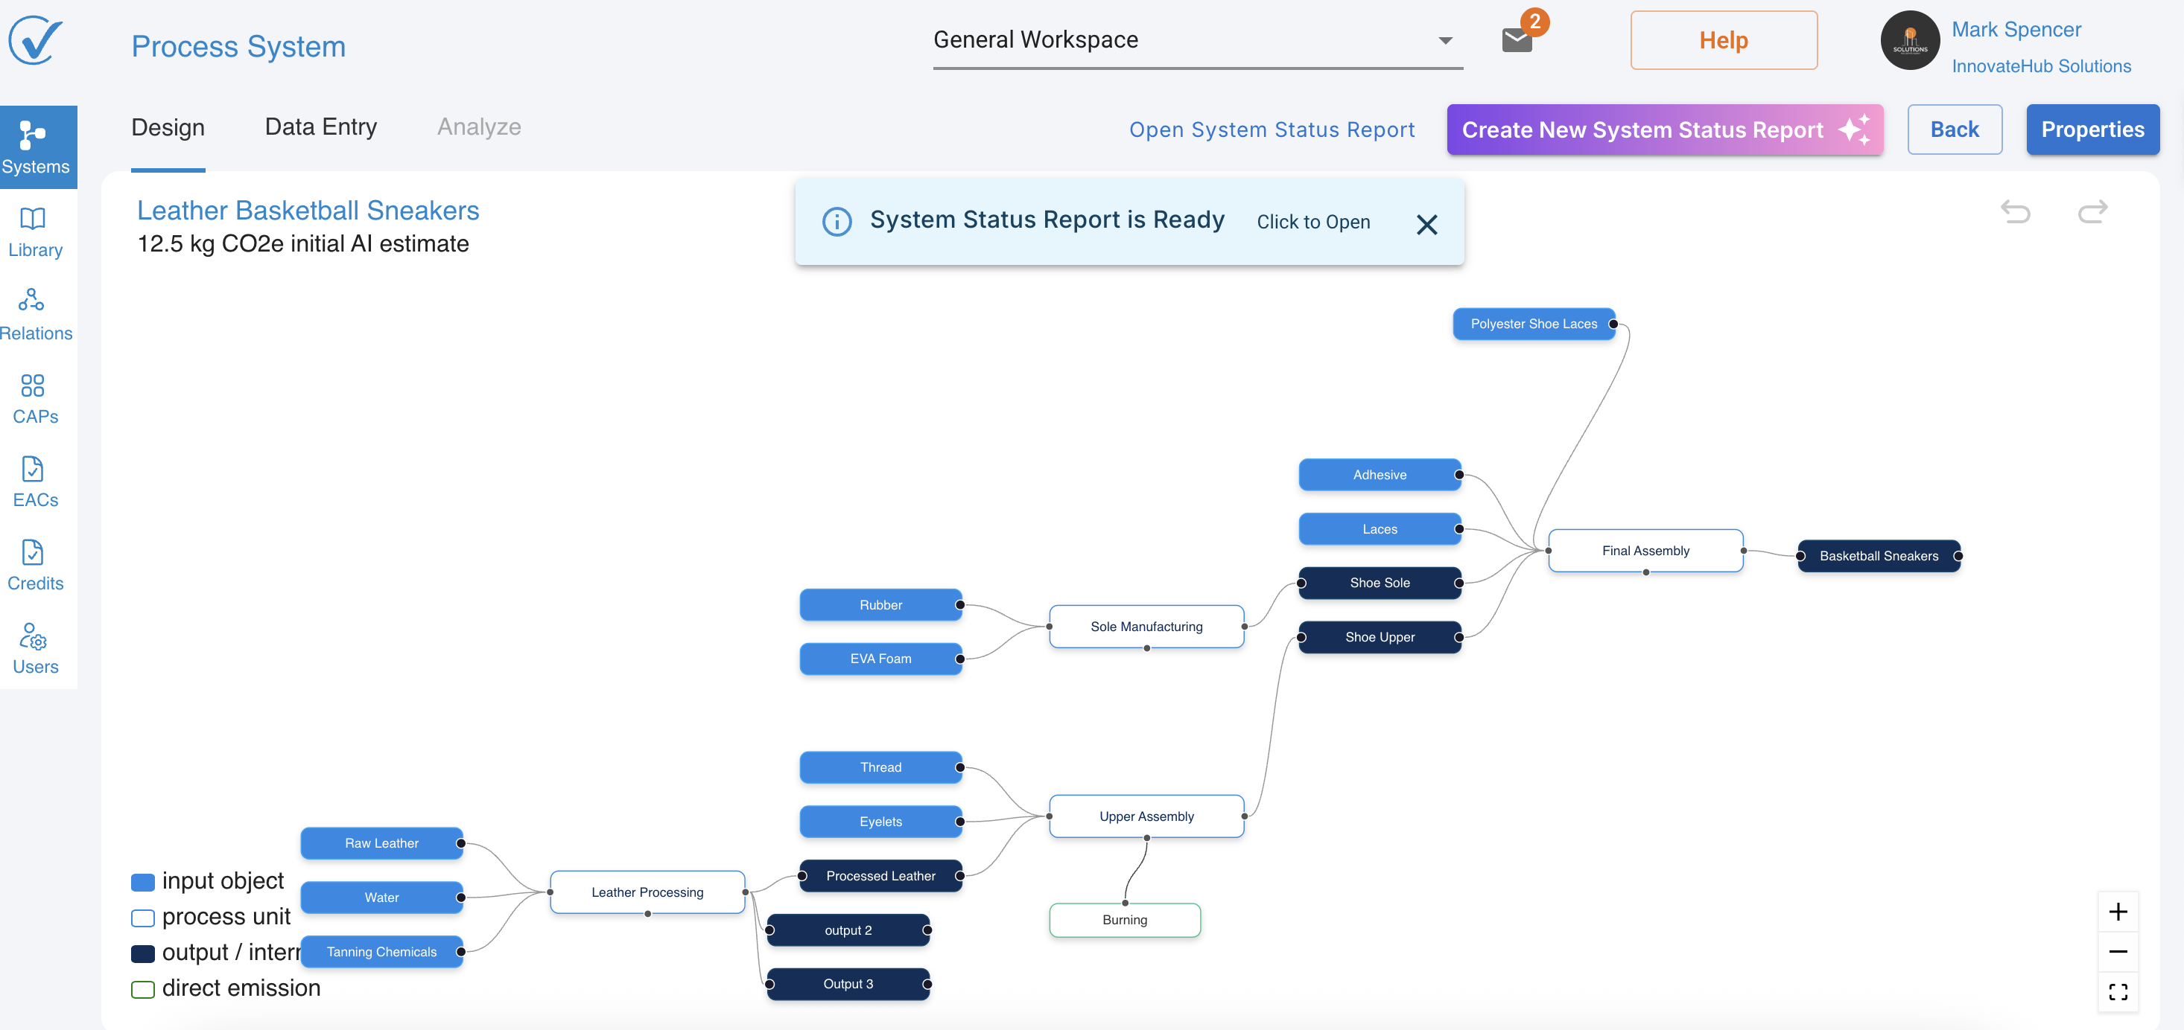Click the redo arrow icon
Image resolution: width=2184 pixels, height=1030 pixels.
coord(2092,211)
